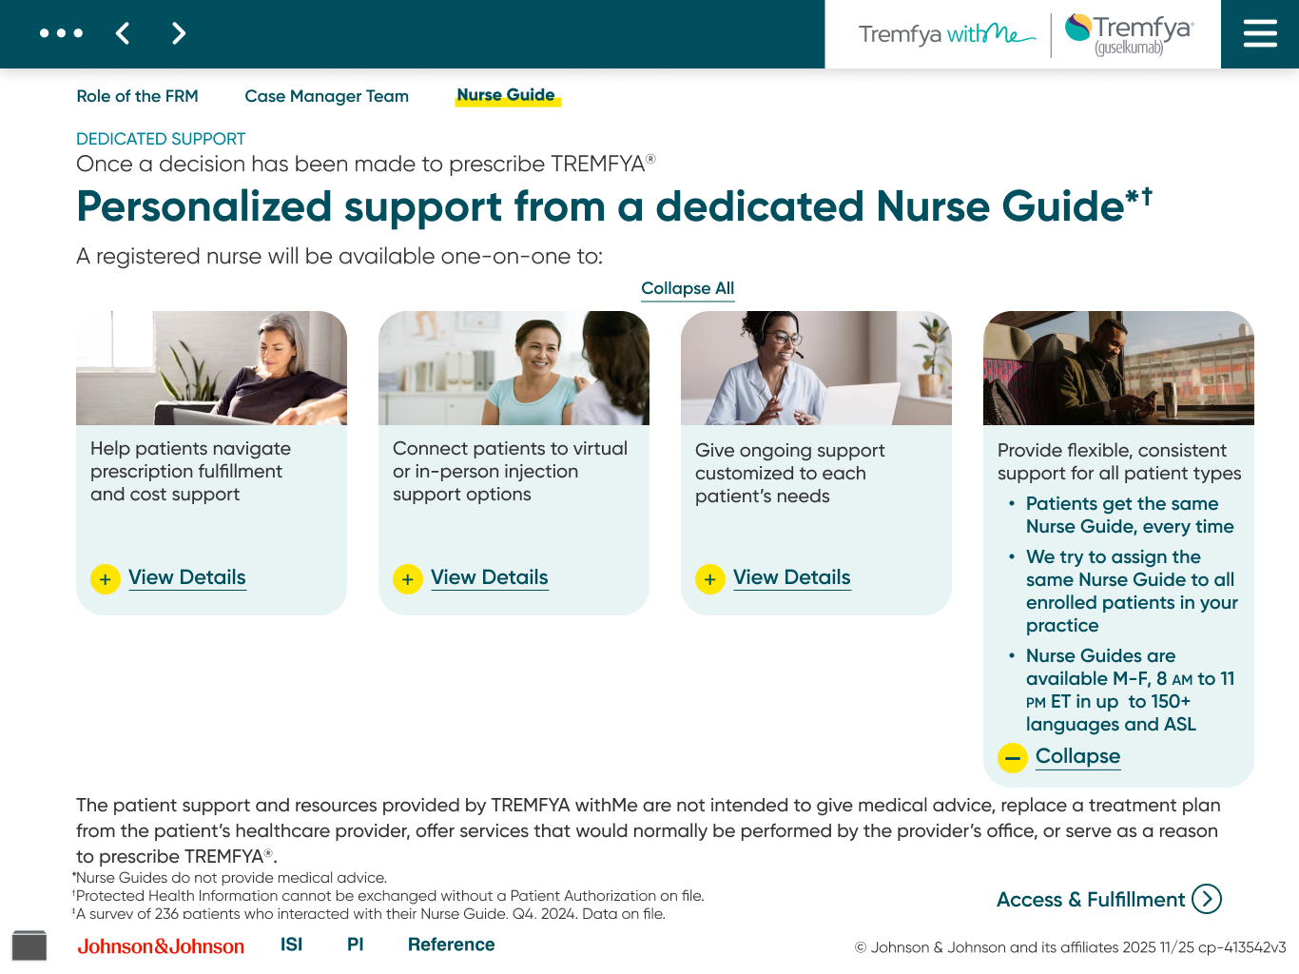The height and width of the screenshot is (974, 1299).
Task: Click bullet 'Nurse Guides are available M-F'
Action: 1130,690
